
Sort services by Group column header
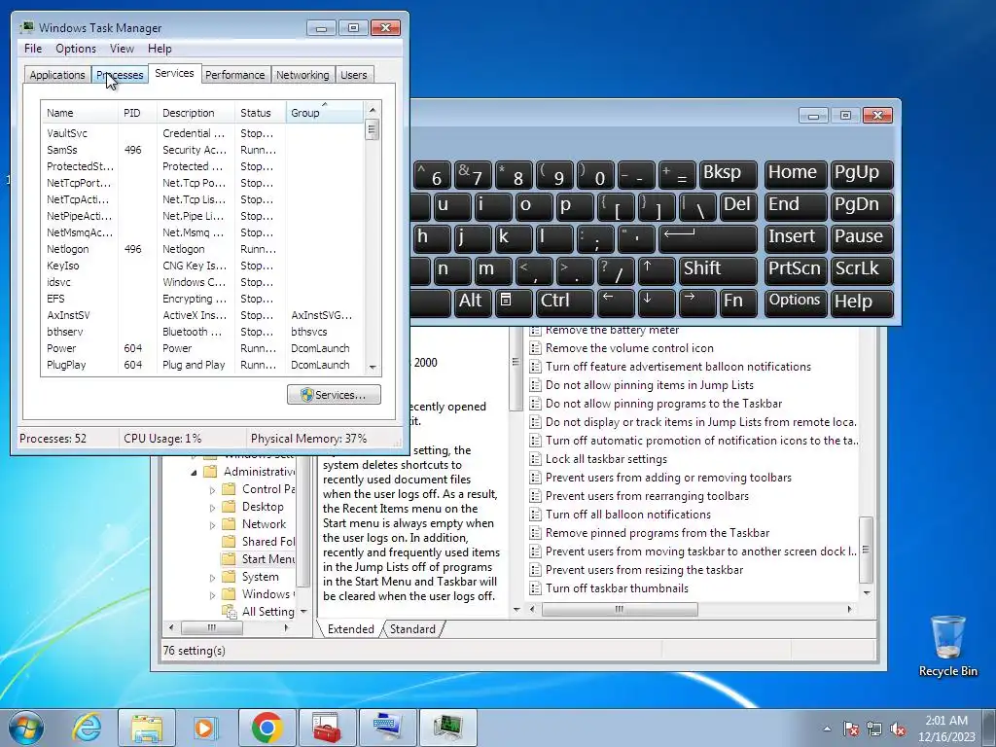click(325, 113)
